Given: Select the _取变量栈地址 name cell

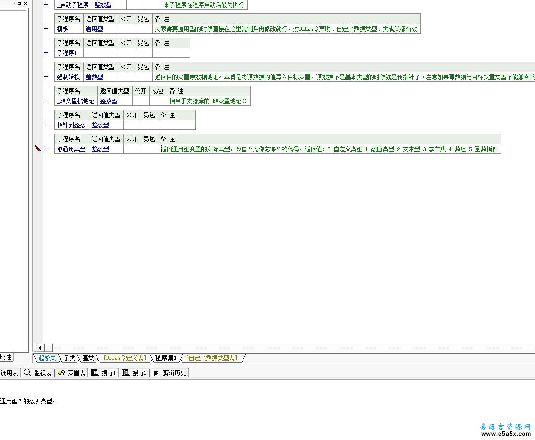Looking at the screenshot, I should coord(76,101).
